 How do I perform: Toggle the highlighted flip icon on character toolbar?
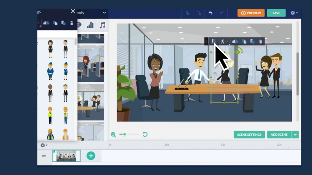pyautogui.click(x=214, y=41)
